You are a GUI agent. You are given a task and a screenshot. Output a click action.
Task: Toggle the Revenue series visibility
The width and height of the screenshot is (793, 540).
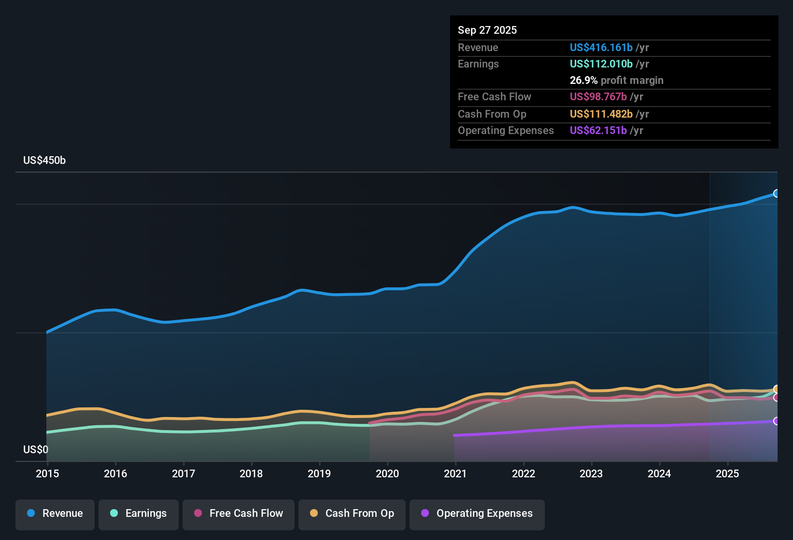click(55, 513)
